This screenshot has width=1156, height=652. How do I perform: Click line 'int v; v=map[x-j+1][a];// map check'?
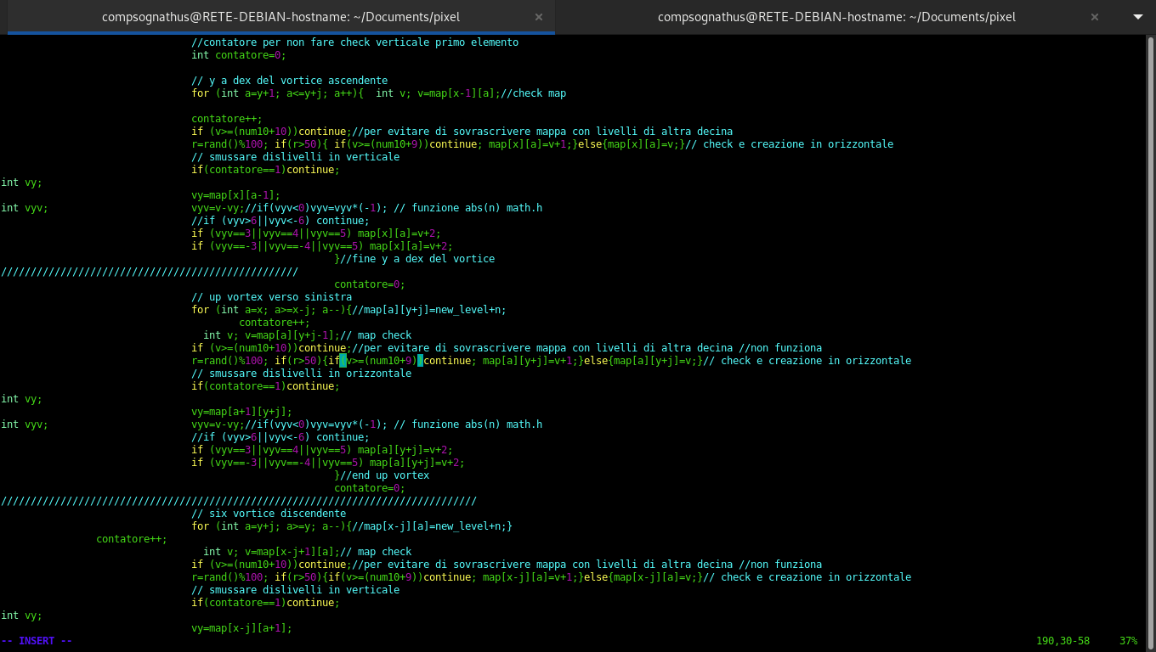(x=308, y=552)
